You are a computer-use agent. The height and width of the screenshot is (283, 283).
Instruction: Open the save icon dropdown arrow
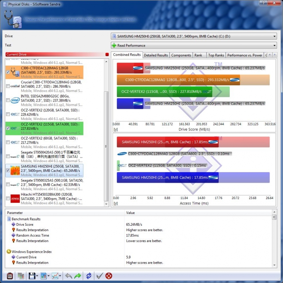[x=37, y=276]
